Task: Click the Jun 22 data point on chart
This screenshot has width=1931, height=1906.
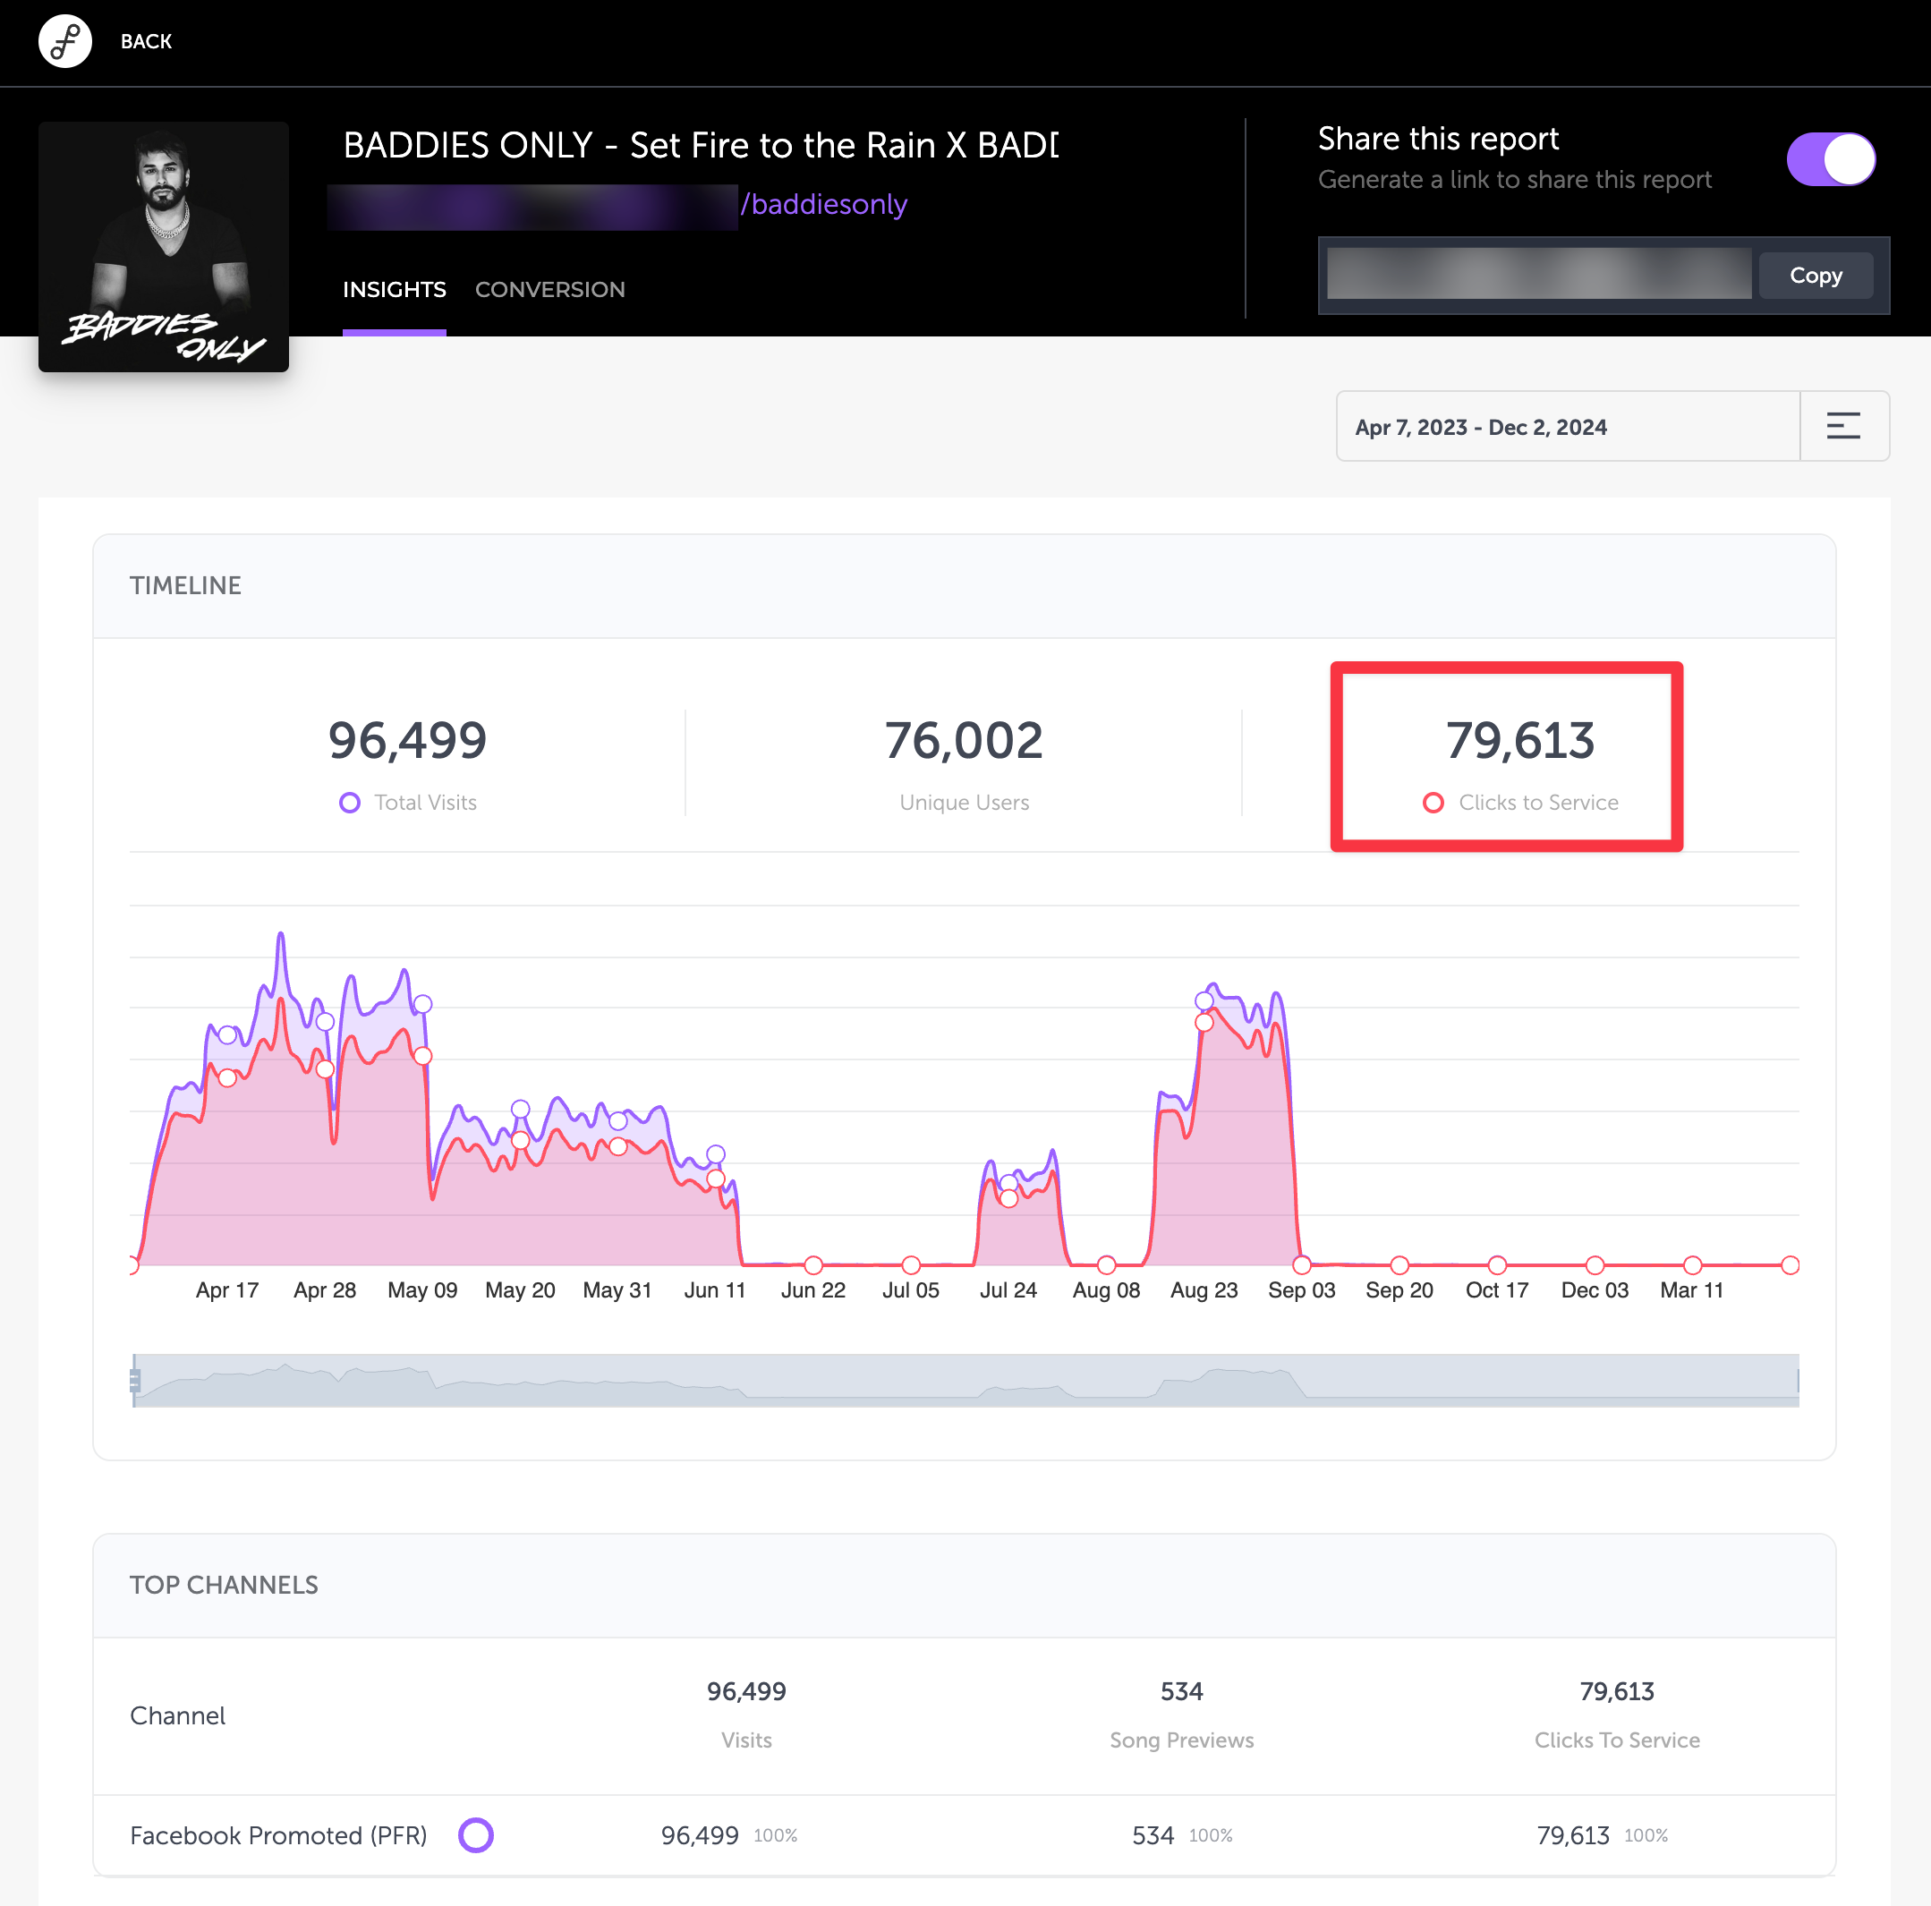Action: coord(812,1265)
